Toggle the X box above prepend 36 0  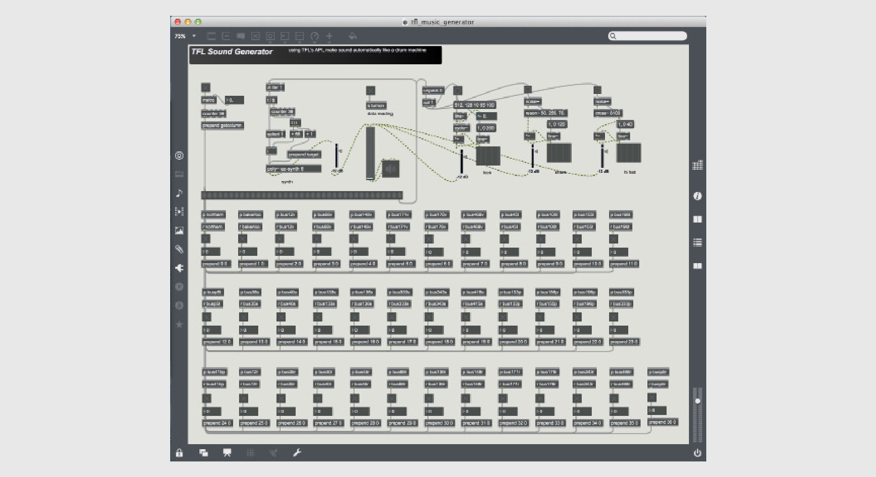[x=652, y=398]
